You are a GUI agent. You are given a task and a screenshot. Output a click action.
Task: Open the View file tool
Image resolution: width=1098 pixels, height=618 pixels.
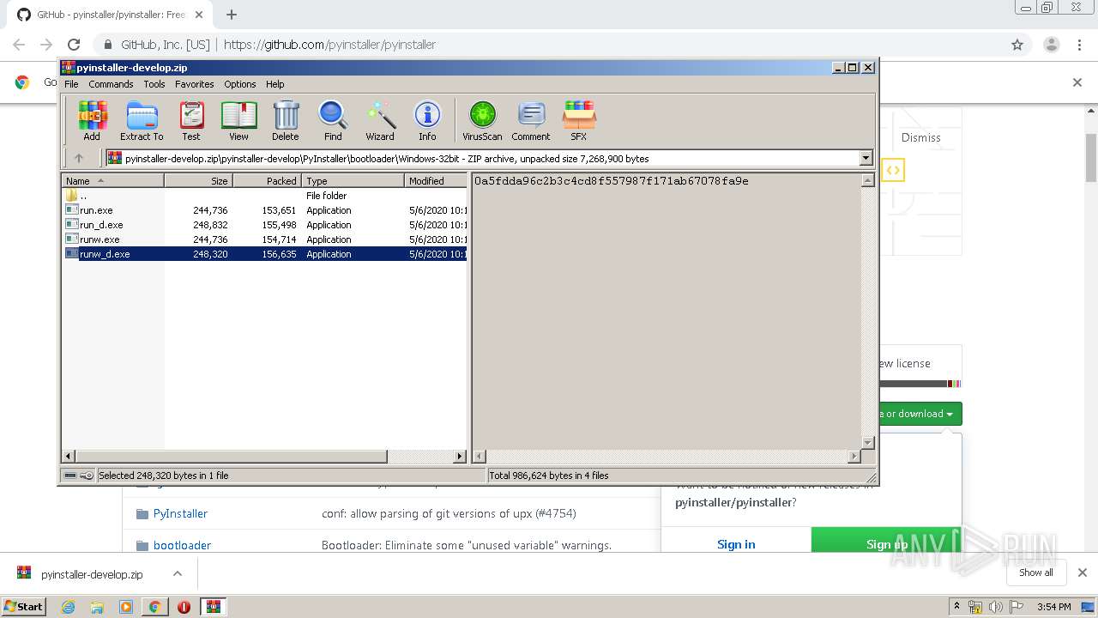(238, 120)
